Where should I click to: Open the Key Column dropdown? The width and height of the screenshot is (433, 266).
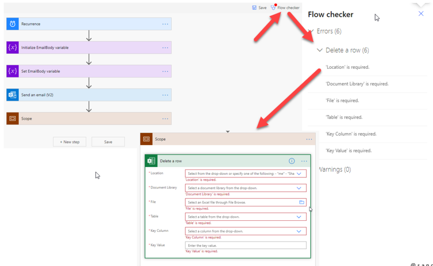click(299, 231)
